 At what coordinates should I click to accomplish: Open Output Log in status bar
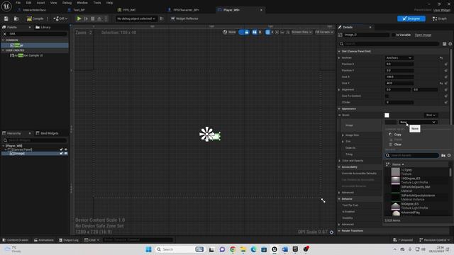click(x=69, y=240)
